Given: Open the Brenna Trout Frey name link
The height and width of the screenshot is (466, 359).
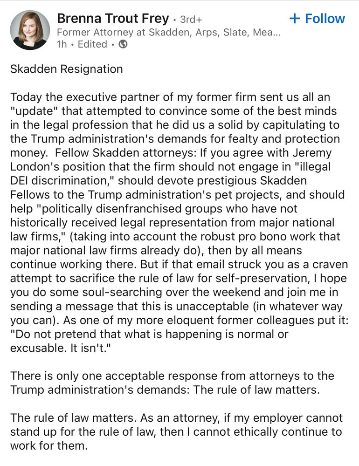Looking at the screenshot, I should [x=113, y=19].
